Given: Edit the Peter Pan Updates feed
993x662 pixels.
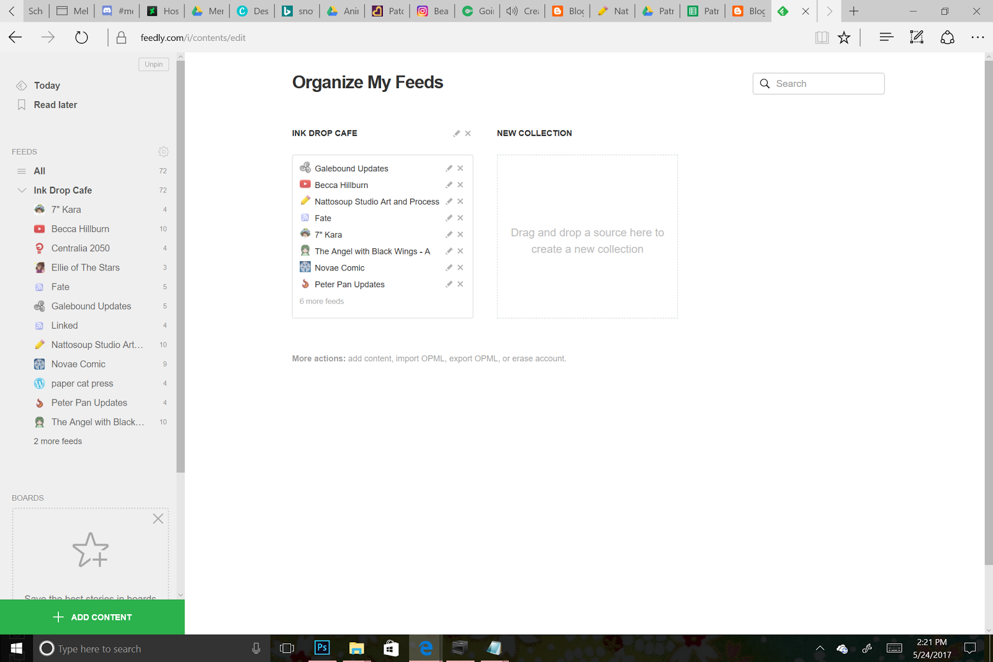Looking at the screenshot, I should [x=449, y=284].
